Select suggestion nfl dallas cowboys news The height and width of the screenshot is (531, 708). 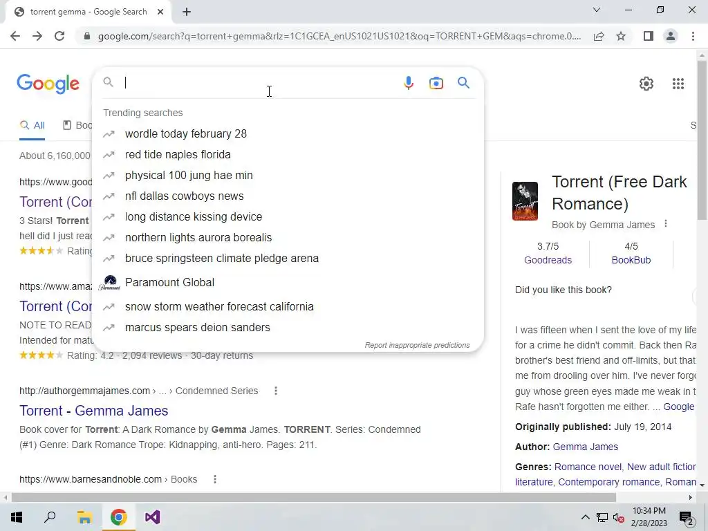(x=288, y=196)
